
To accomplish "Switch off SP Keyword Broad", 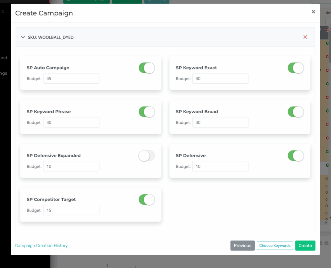I will click(296, 112).
